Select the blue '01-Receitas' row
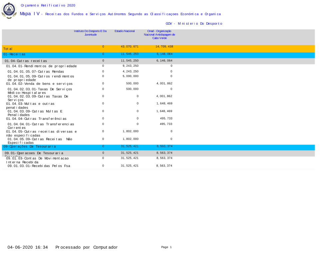 pyautogui.click(x=14, y=54)
